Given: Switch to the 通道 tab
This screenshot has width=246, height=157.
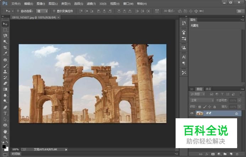Looking at the screenshot, I should [x=208, y=89].
